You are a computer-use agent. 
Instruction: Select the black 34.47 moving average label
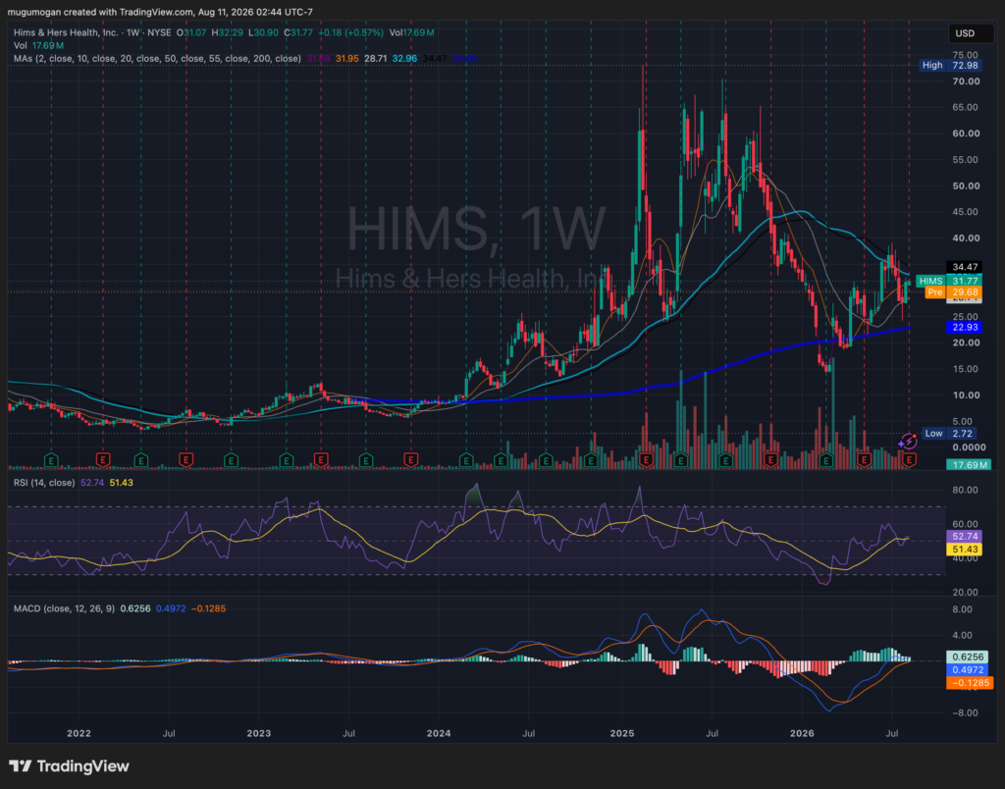pyautogui.click(x=964, y=267)
